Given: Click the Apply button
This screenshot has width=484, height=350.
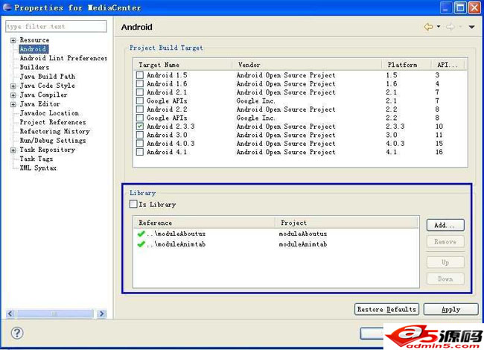Looking at the screenshot, I should pos(450,309).
